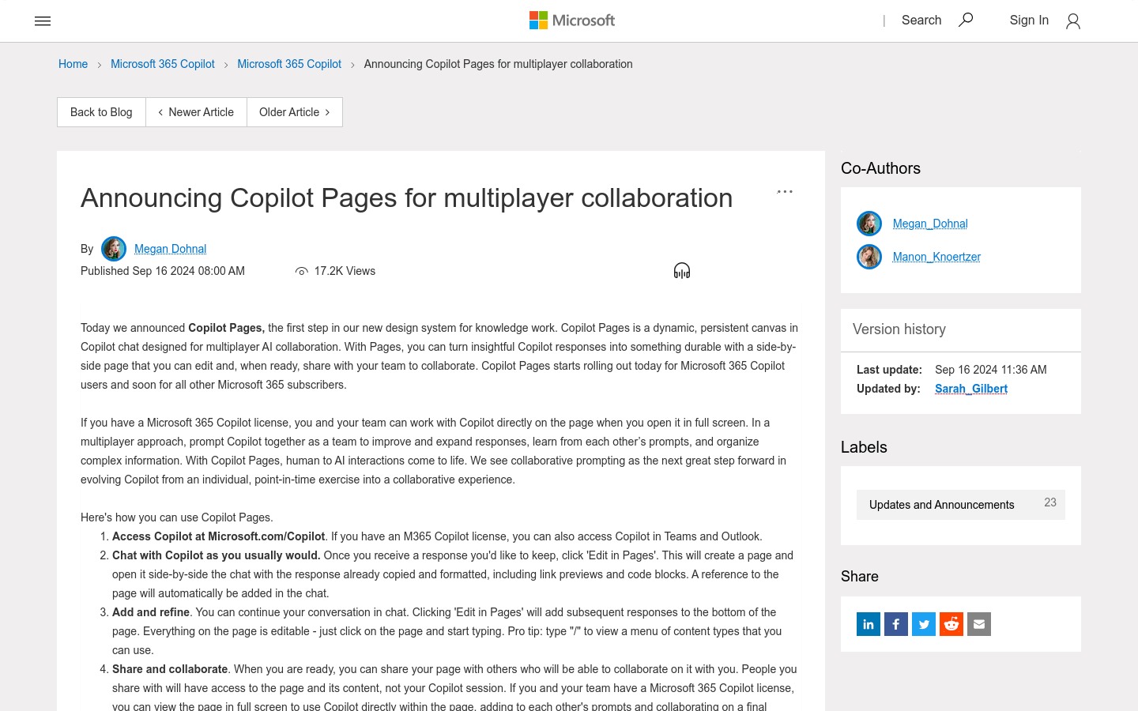Click Manon_Knoertzer's avatar in Co-Authors
This screenshot has height=711, width=1138.
coord(869,257)
